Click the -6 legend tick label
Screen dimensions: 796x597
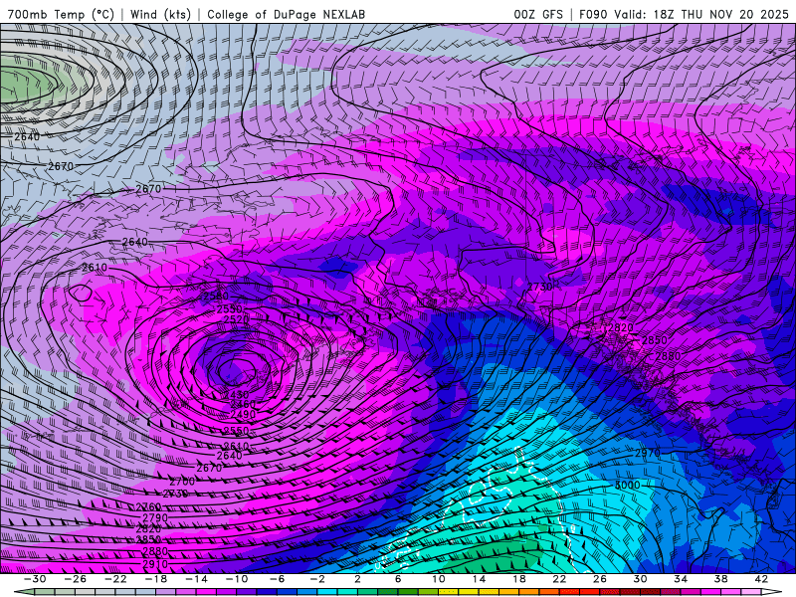pos(277,579)
